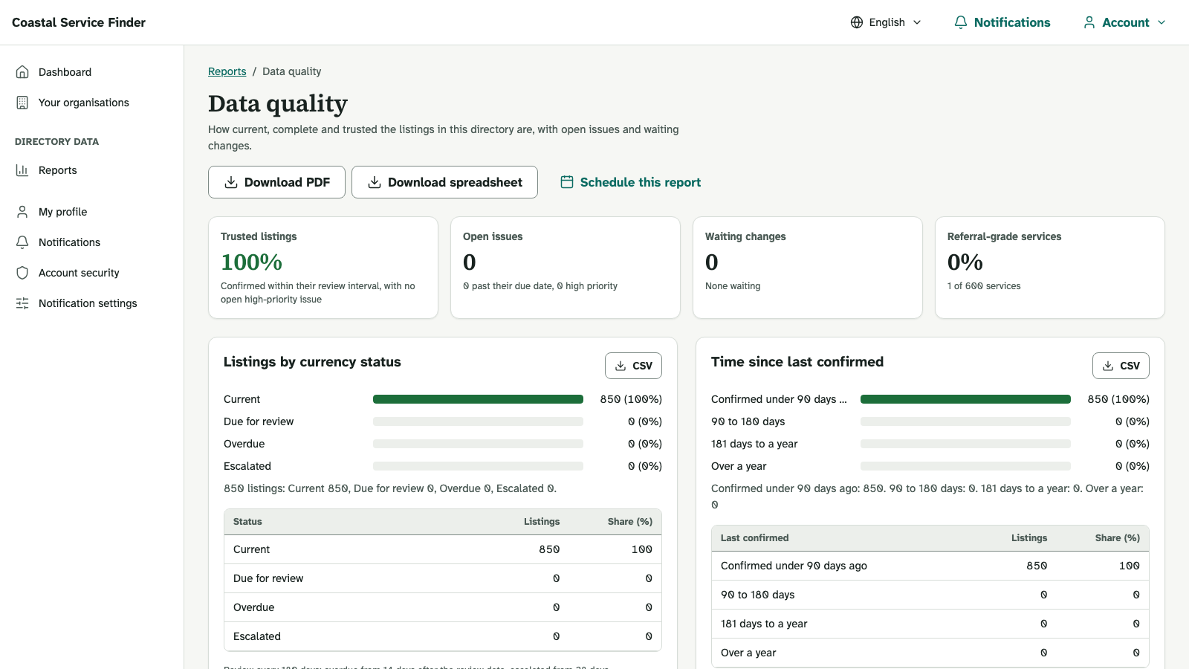This screenshot has height=669, width=1189.
Task: Click the 'Over a year' table row
Action: (x=930, y=653)
